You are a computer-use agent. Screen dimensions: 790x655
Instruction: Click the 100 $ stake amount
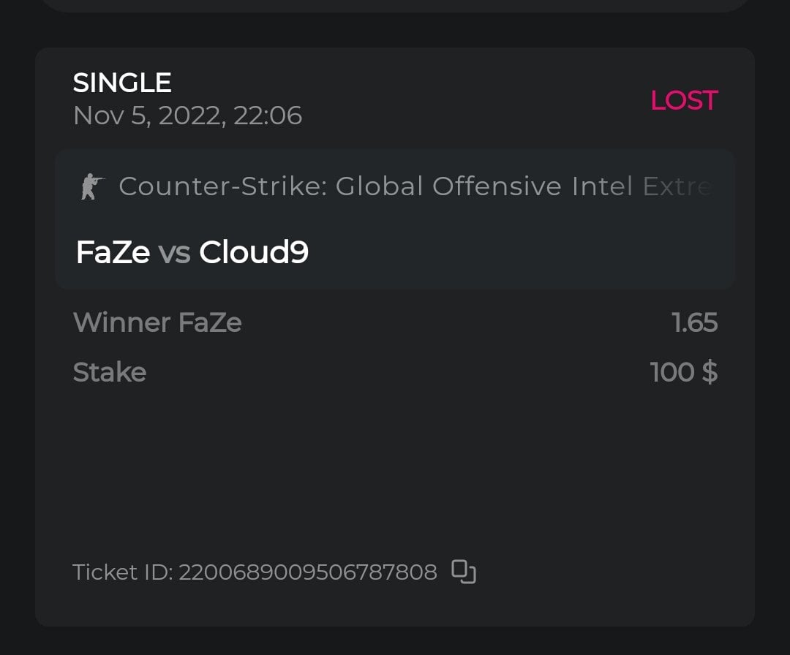(683, 372)
